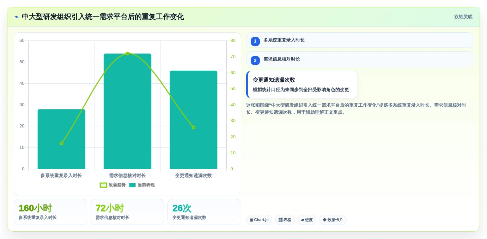487x239 pixels.
Task: Select the 需求信息核对时长 list item
Action: click(x=359, y=59)
